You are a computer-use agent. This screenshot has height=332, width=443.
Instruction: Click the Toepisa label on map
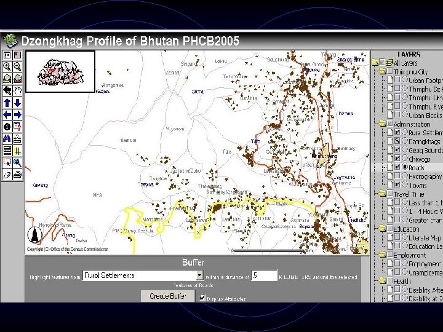click(146, 184)
